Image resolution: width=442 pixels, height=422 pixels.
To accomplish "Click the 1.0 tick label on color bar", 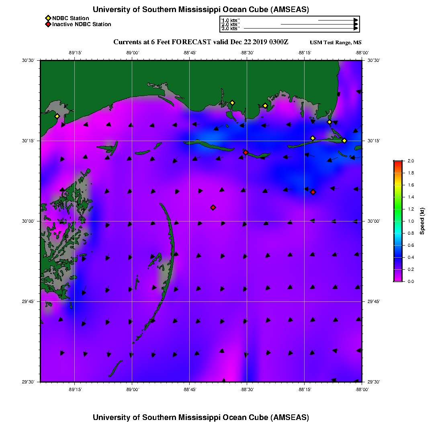I will pyautogui.click(x=411, y=221).
